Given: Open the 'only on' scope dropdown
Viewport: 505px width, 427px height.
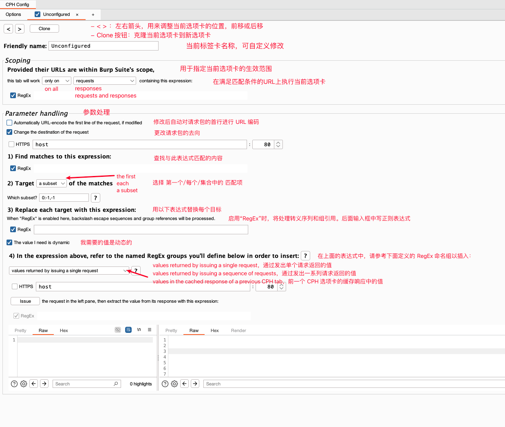Looking at the screenshot, I should point(57,81).
